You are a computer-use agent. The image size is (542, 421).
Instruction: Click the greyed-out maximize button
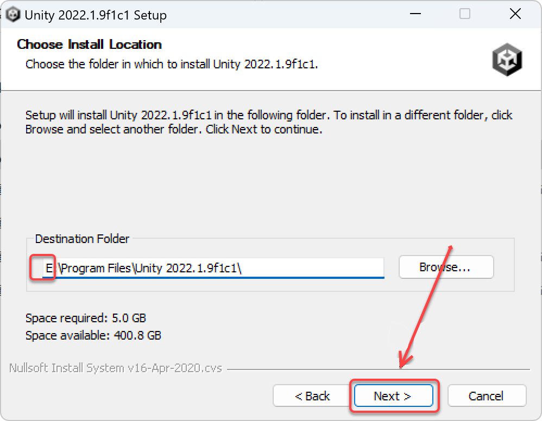(x=465, y=15)
